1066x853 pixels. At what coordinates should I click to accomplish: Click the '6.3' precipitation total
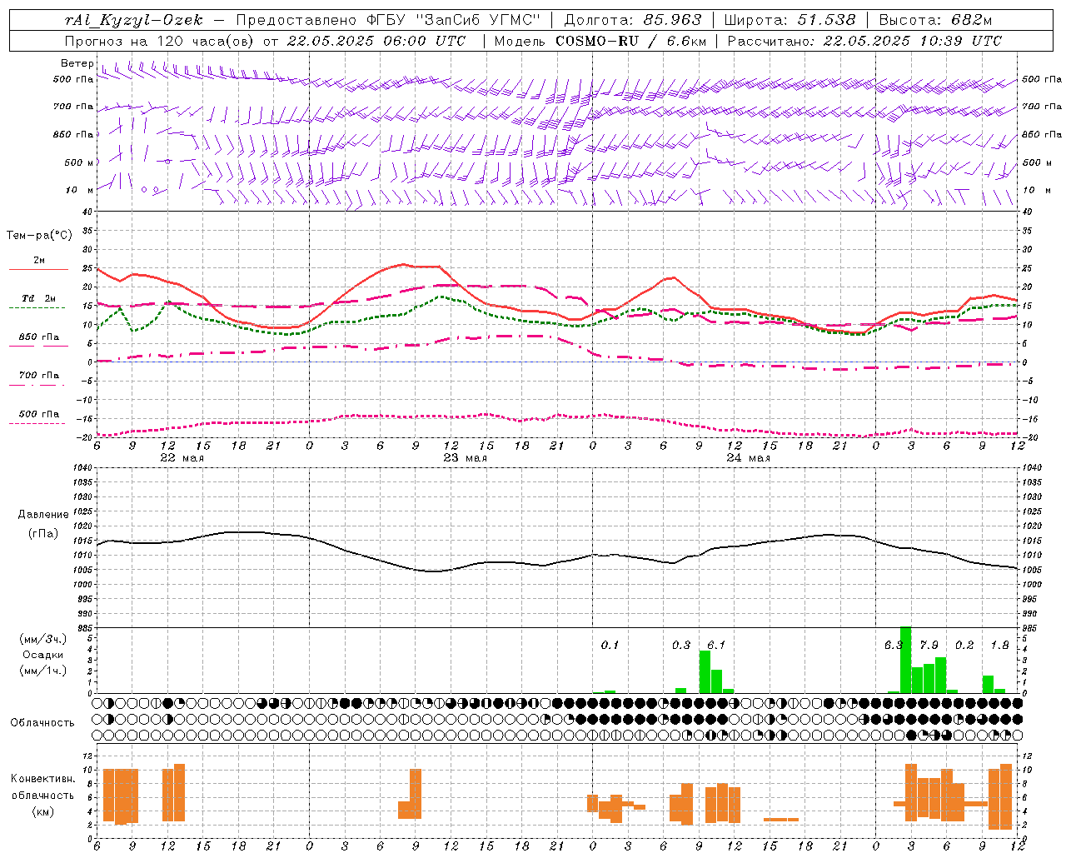point(894,645)
